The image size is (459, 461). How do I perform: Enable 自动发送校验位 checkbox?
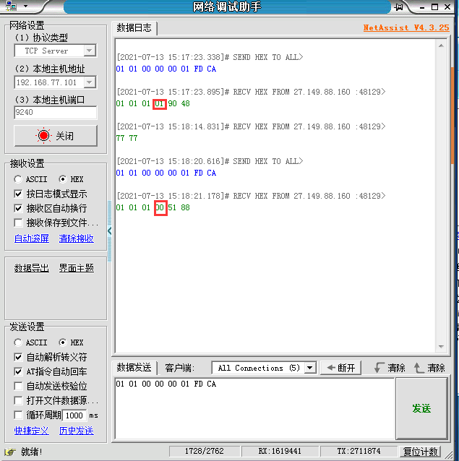[18, 386]
